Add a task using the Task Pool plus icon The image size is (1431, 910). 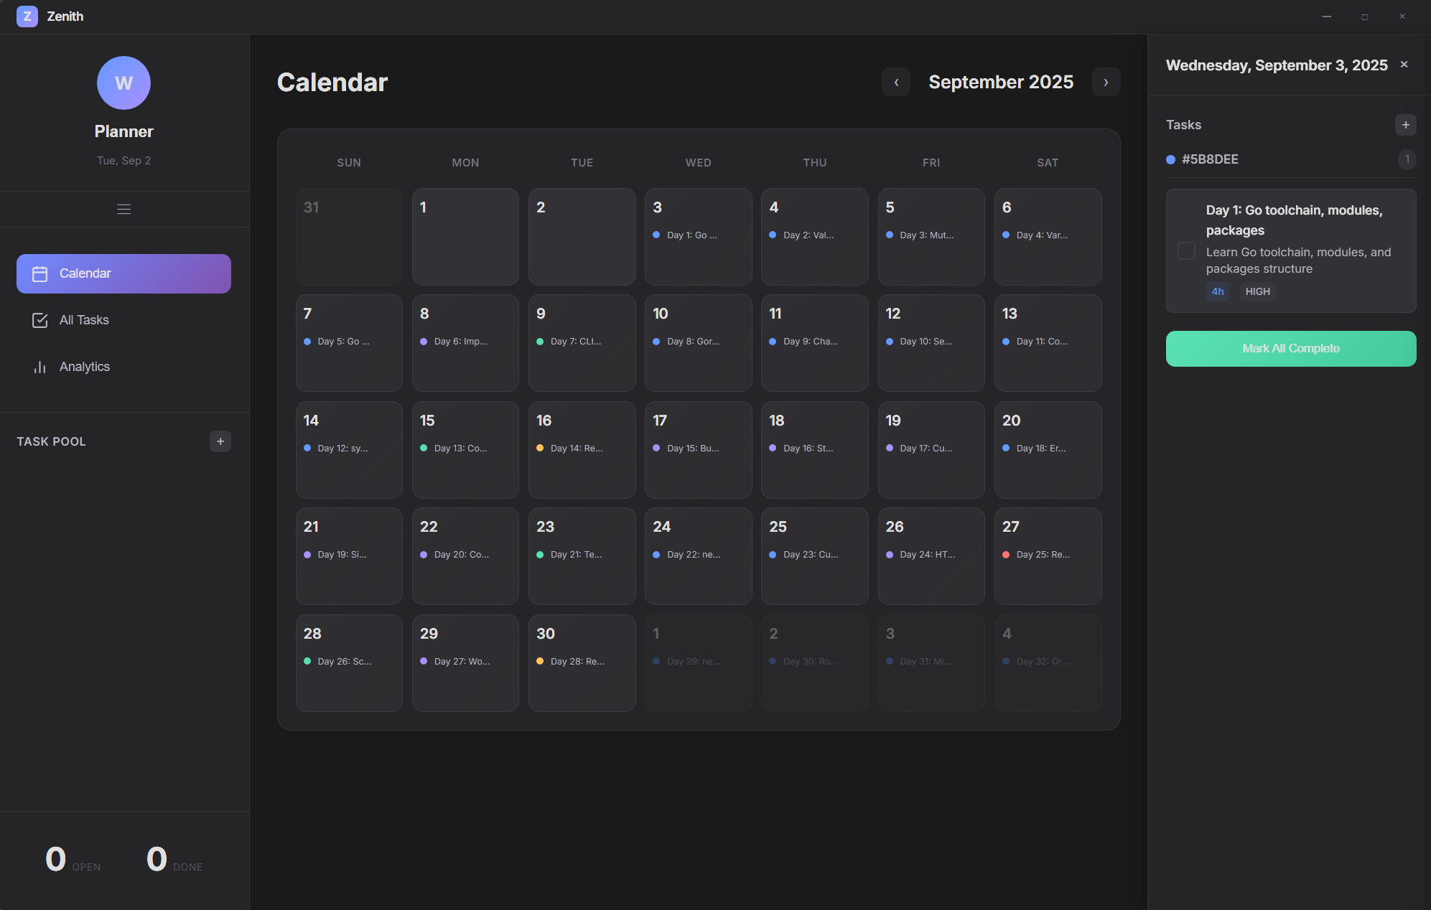point(220,441)
